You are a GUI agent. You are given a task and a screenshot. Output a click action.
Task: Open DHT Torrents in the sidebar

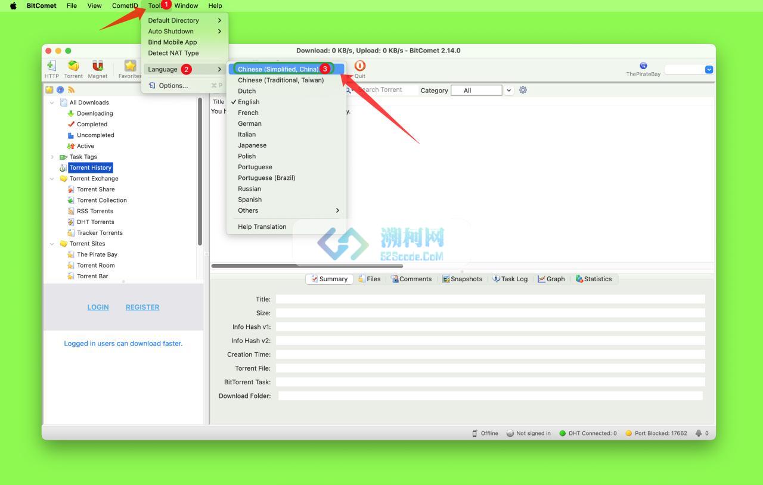point(95,222)
